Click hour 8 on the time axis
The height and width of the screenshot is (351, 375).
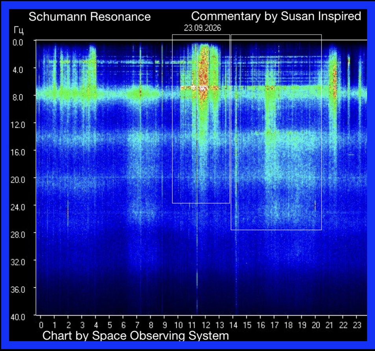[151, 325]
